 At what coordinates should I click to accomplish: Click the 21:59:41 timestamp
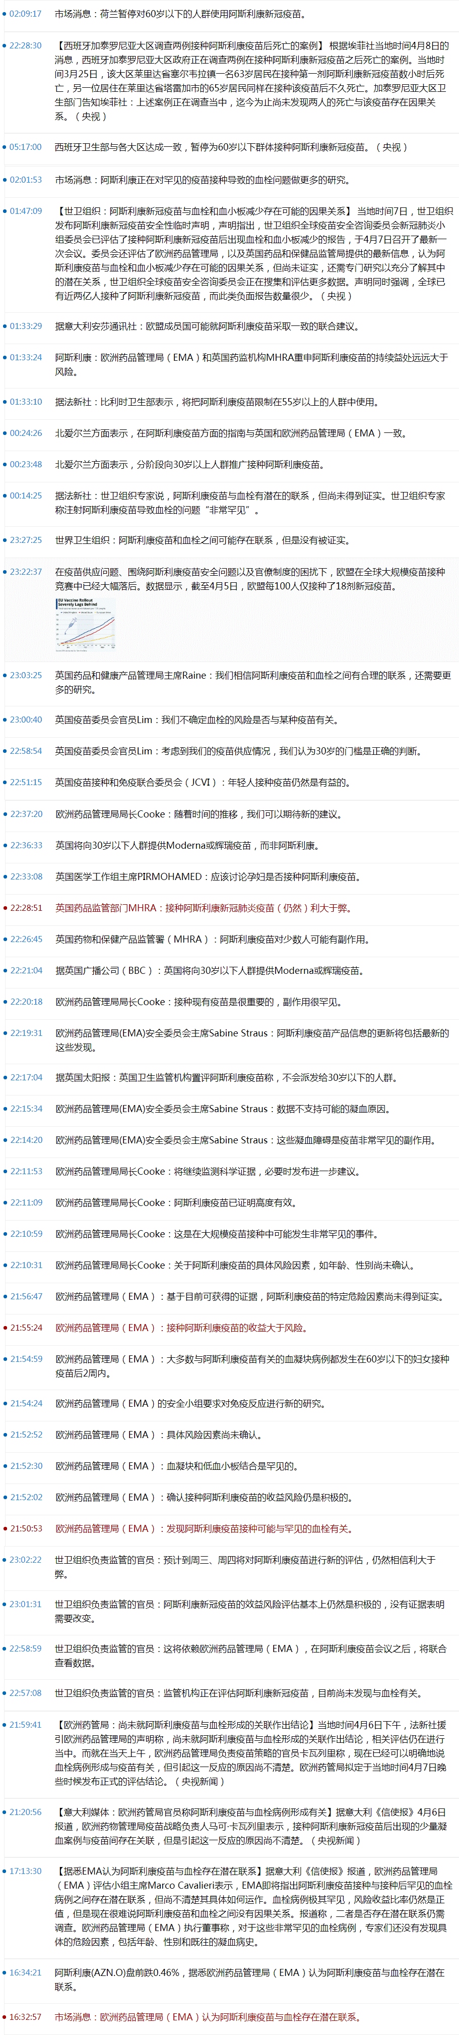tap(26, 1725)
